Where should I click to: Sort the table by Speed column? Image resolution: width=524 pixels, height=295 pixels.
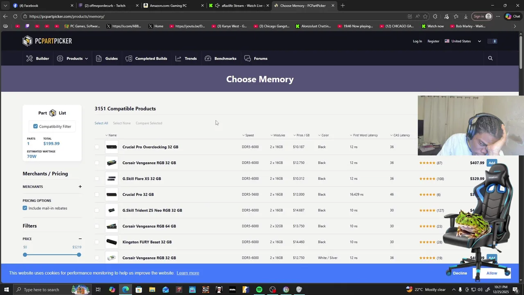tap(248, 135)
